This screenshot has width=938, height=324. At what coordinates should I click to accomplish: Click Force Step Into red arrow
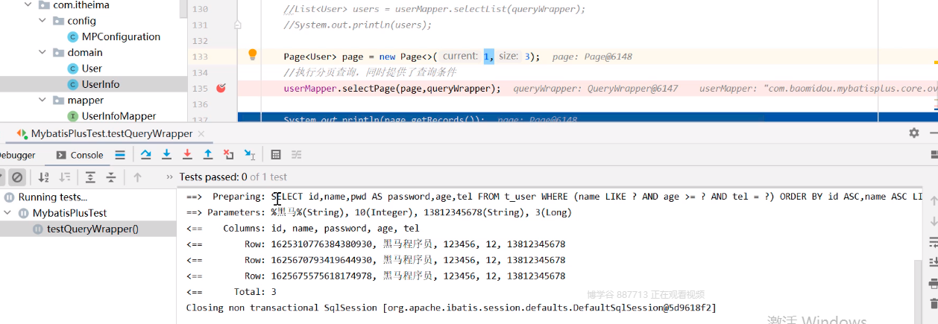187,155
